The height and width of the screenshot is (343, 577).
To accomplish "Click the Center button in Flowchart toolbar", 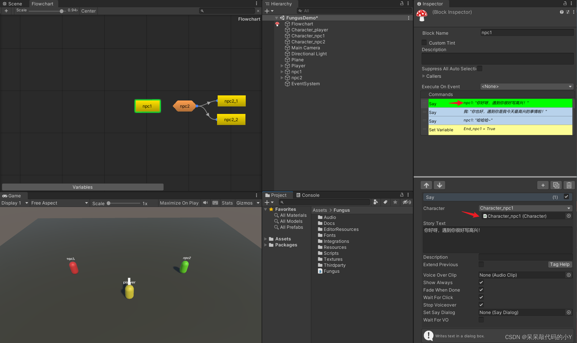I will click(x=88, y=11).
